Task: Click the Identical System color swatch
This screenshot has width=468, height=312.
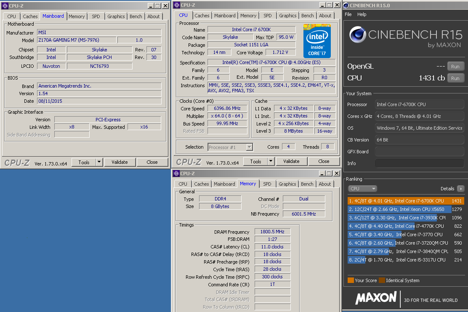Action: [382, 280]
